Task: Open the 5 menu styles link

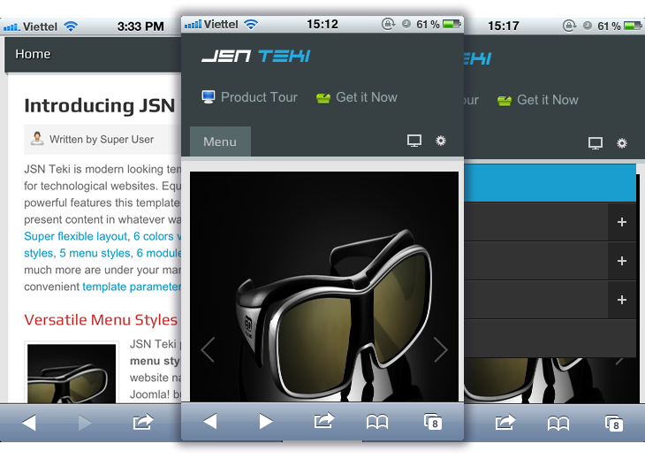Action: click(x=95, y=253)
